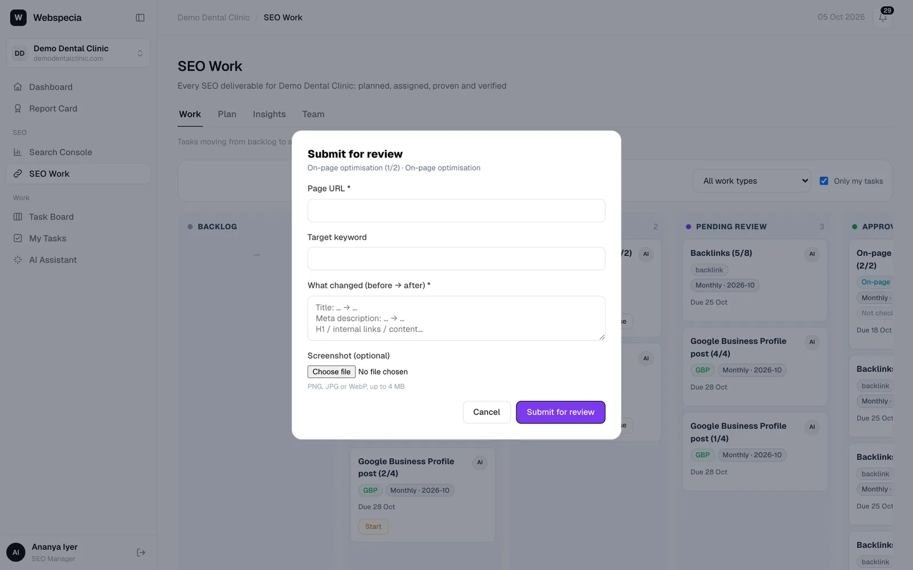Uncheck the Only my tasks checkbox
Viewport: 913px width, 570px height.
click(x=824, y=181)
